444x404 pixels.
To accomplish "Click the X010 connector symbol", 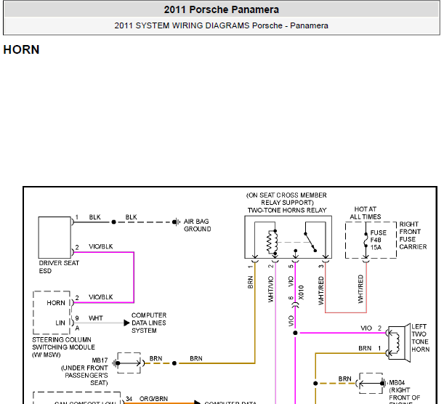I will tap(295, 305).
